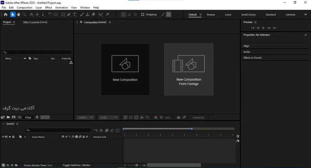Select the Puppet Pin tool
The image size is (311, 168).
point(108,15)
